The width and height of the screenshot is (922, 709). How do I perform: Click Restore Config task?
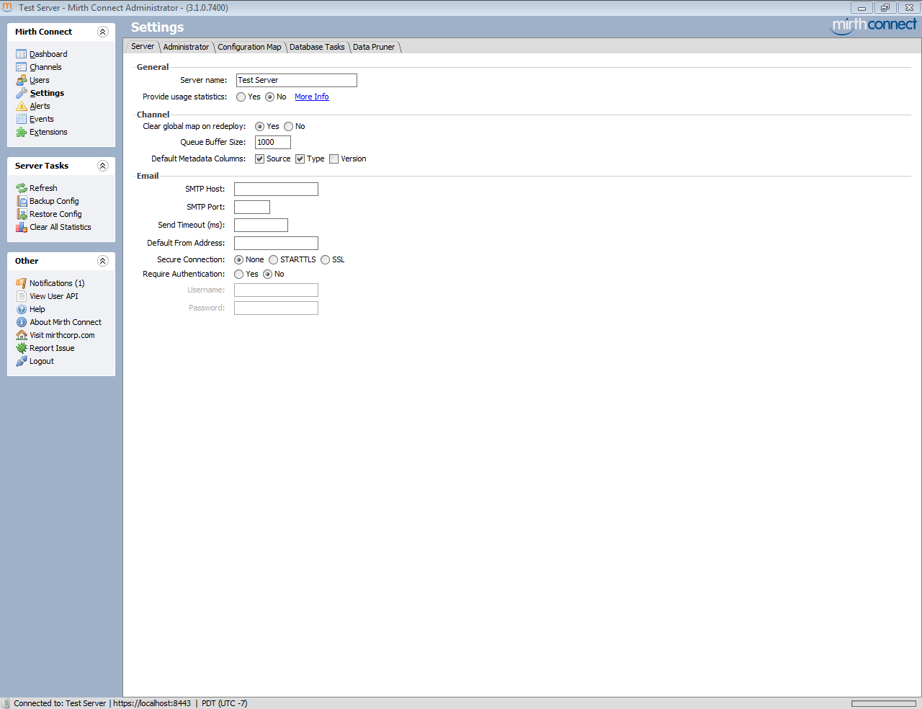[55, 214]
